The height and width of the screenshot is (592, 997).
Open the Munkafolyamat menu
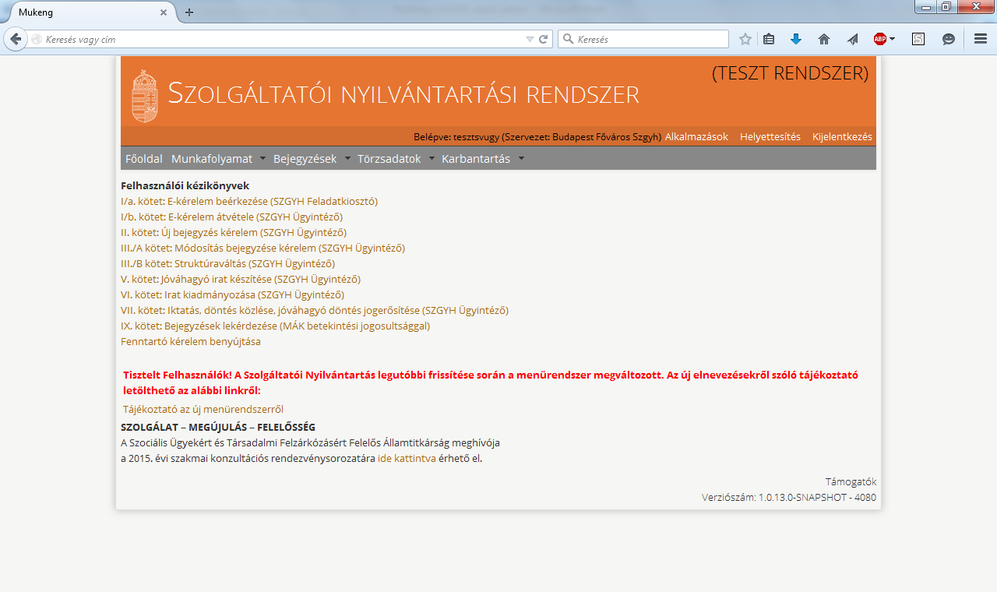point(212,159)
